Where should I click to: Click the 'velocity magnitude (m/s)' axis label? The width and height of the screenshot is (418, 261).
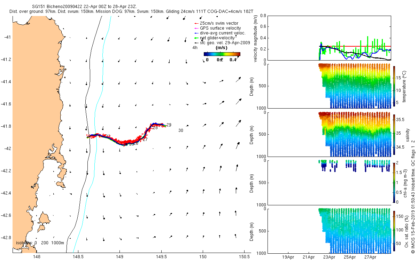[255, 38]
